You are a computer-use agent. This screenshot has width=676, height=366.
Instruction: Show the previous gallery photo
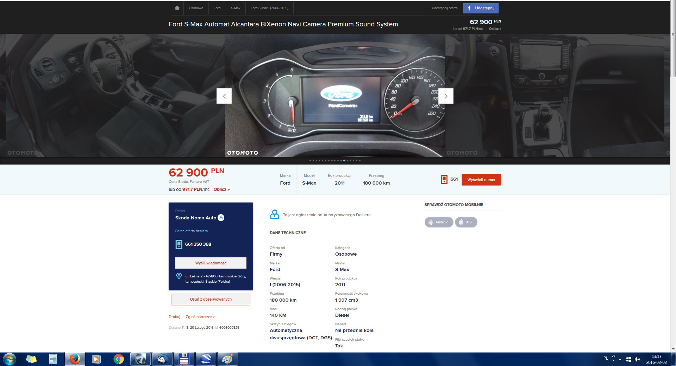coord(224,96)
